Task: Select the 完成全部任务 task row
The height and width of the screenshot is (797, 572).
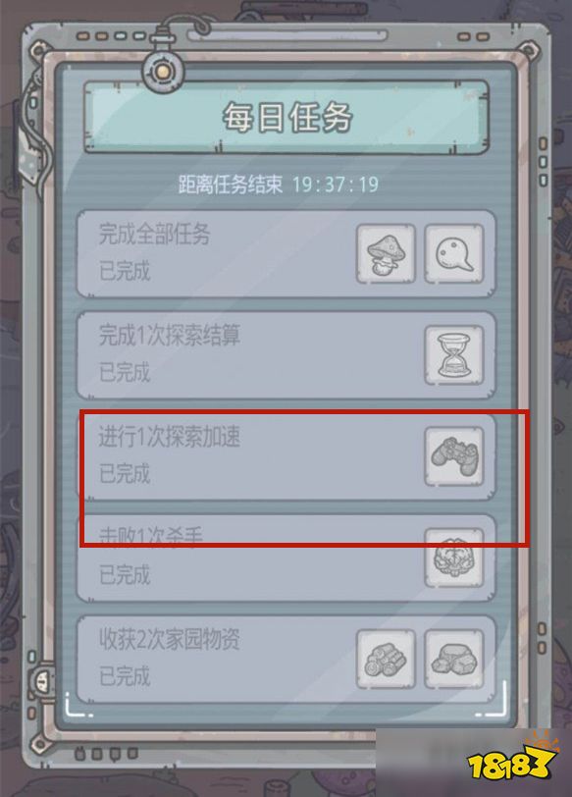Action: tap(286, 253)
